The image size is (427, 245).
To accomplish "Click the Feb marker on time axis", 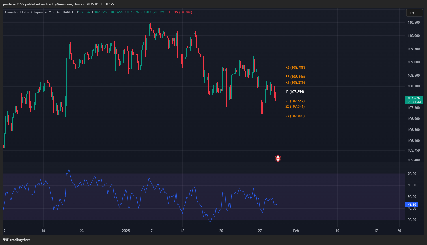I will (x=296, y=231).
